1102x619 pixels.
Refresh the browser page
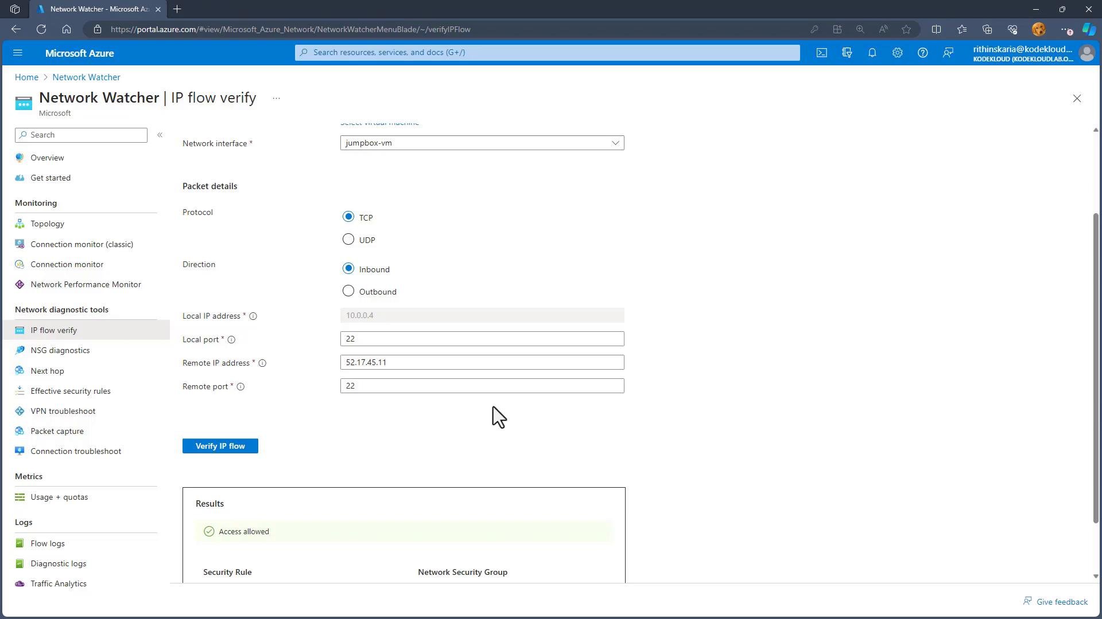[41, 29]
